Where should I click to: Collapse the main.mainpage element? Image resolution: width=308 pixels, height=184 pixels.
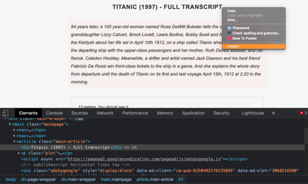10,124
